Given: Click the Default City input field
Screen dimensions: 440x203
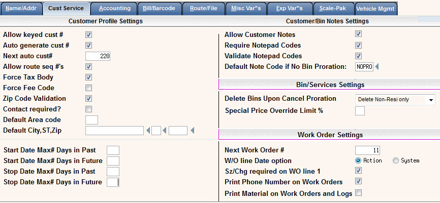Looking at the screenshot, I should pyautogui.click(x=114, y=131).
